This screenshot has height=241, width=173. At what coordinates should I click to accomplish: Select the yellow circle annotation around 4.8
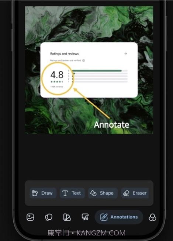(58, 78)
